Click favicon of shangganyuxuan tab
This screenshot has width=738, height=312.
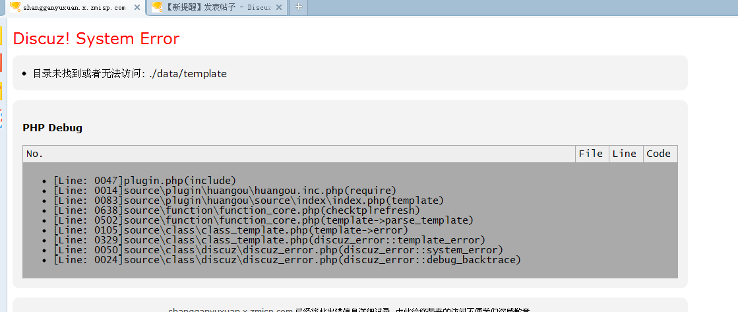[x=15, y=7]
